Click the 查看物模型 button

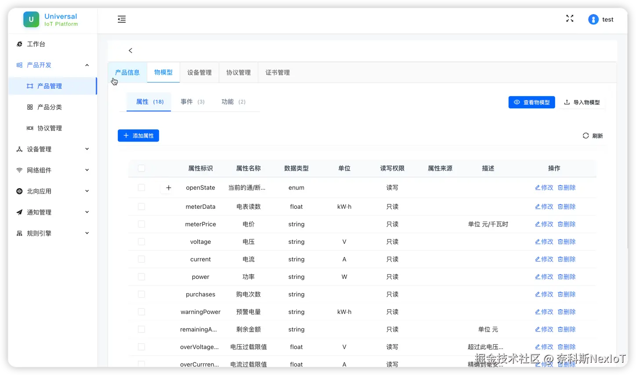531,102
